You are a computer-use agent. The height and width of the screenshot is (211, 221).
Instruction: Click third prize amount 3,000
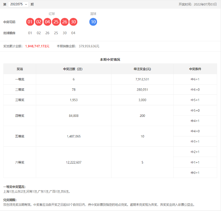point(142,100)
